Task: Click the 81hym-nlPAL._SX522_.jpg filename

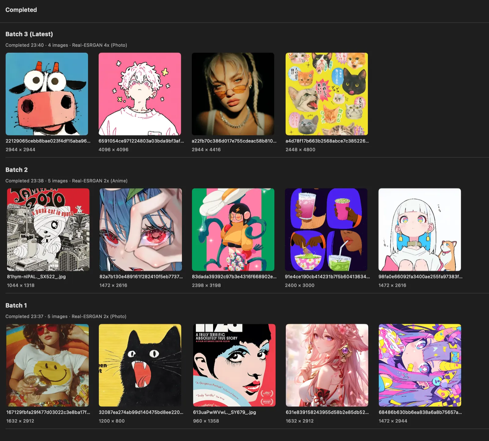Action: [36, 277]
